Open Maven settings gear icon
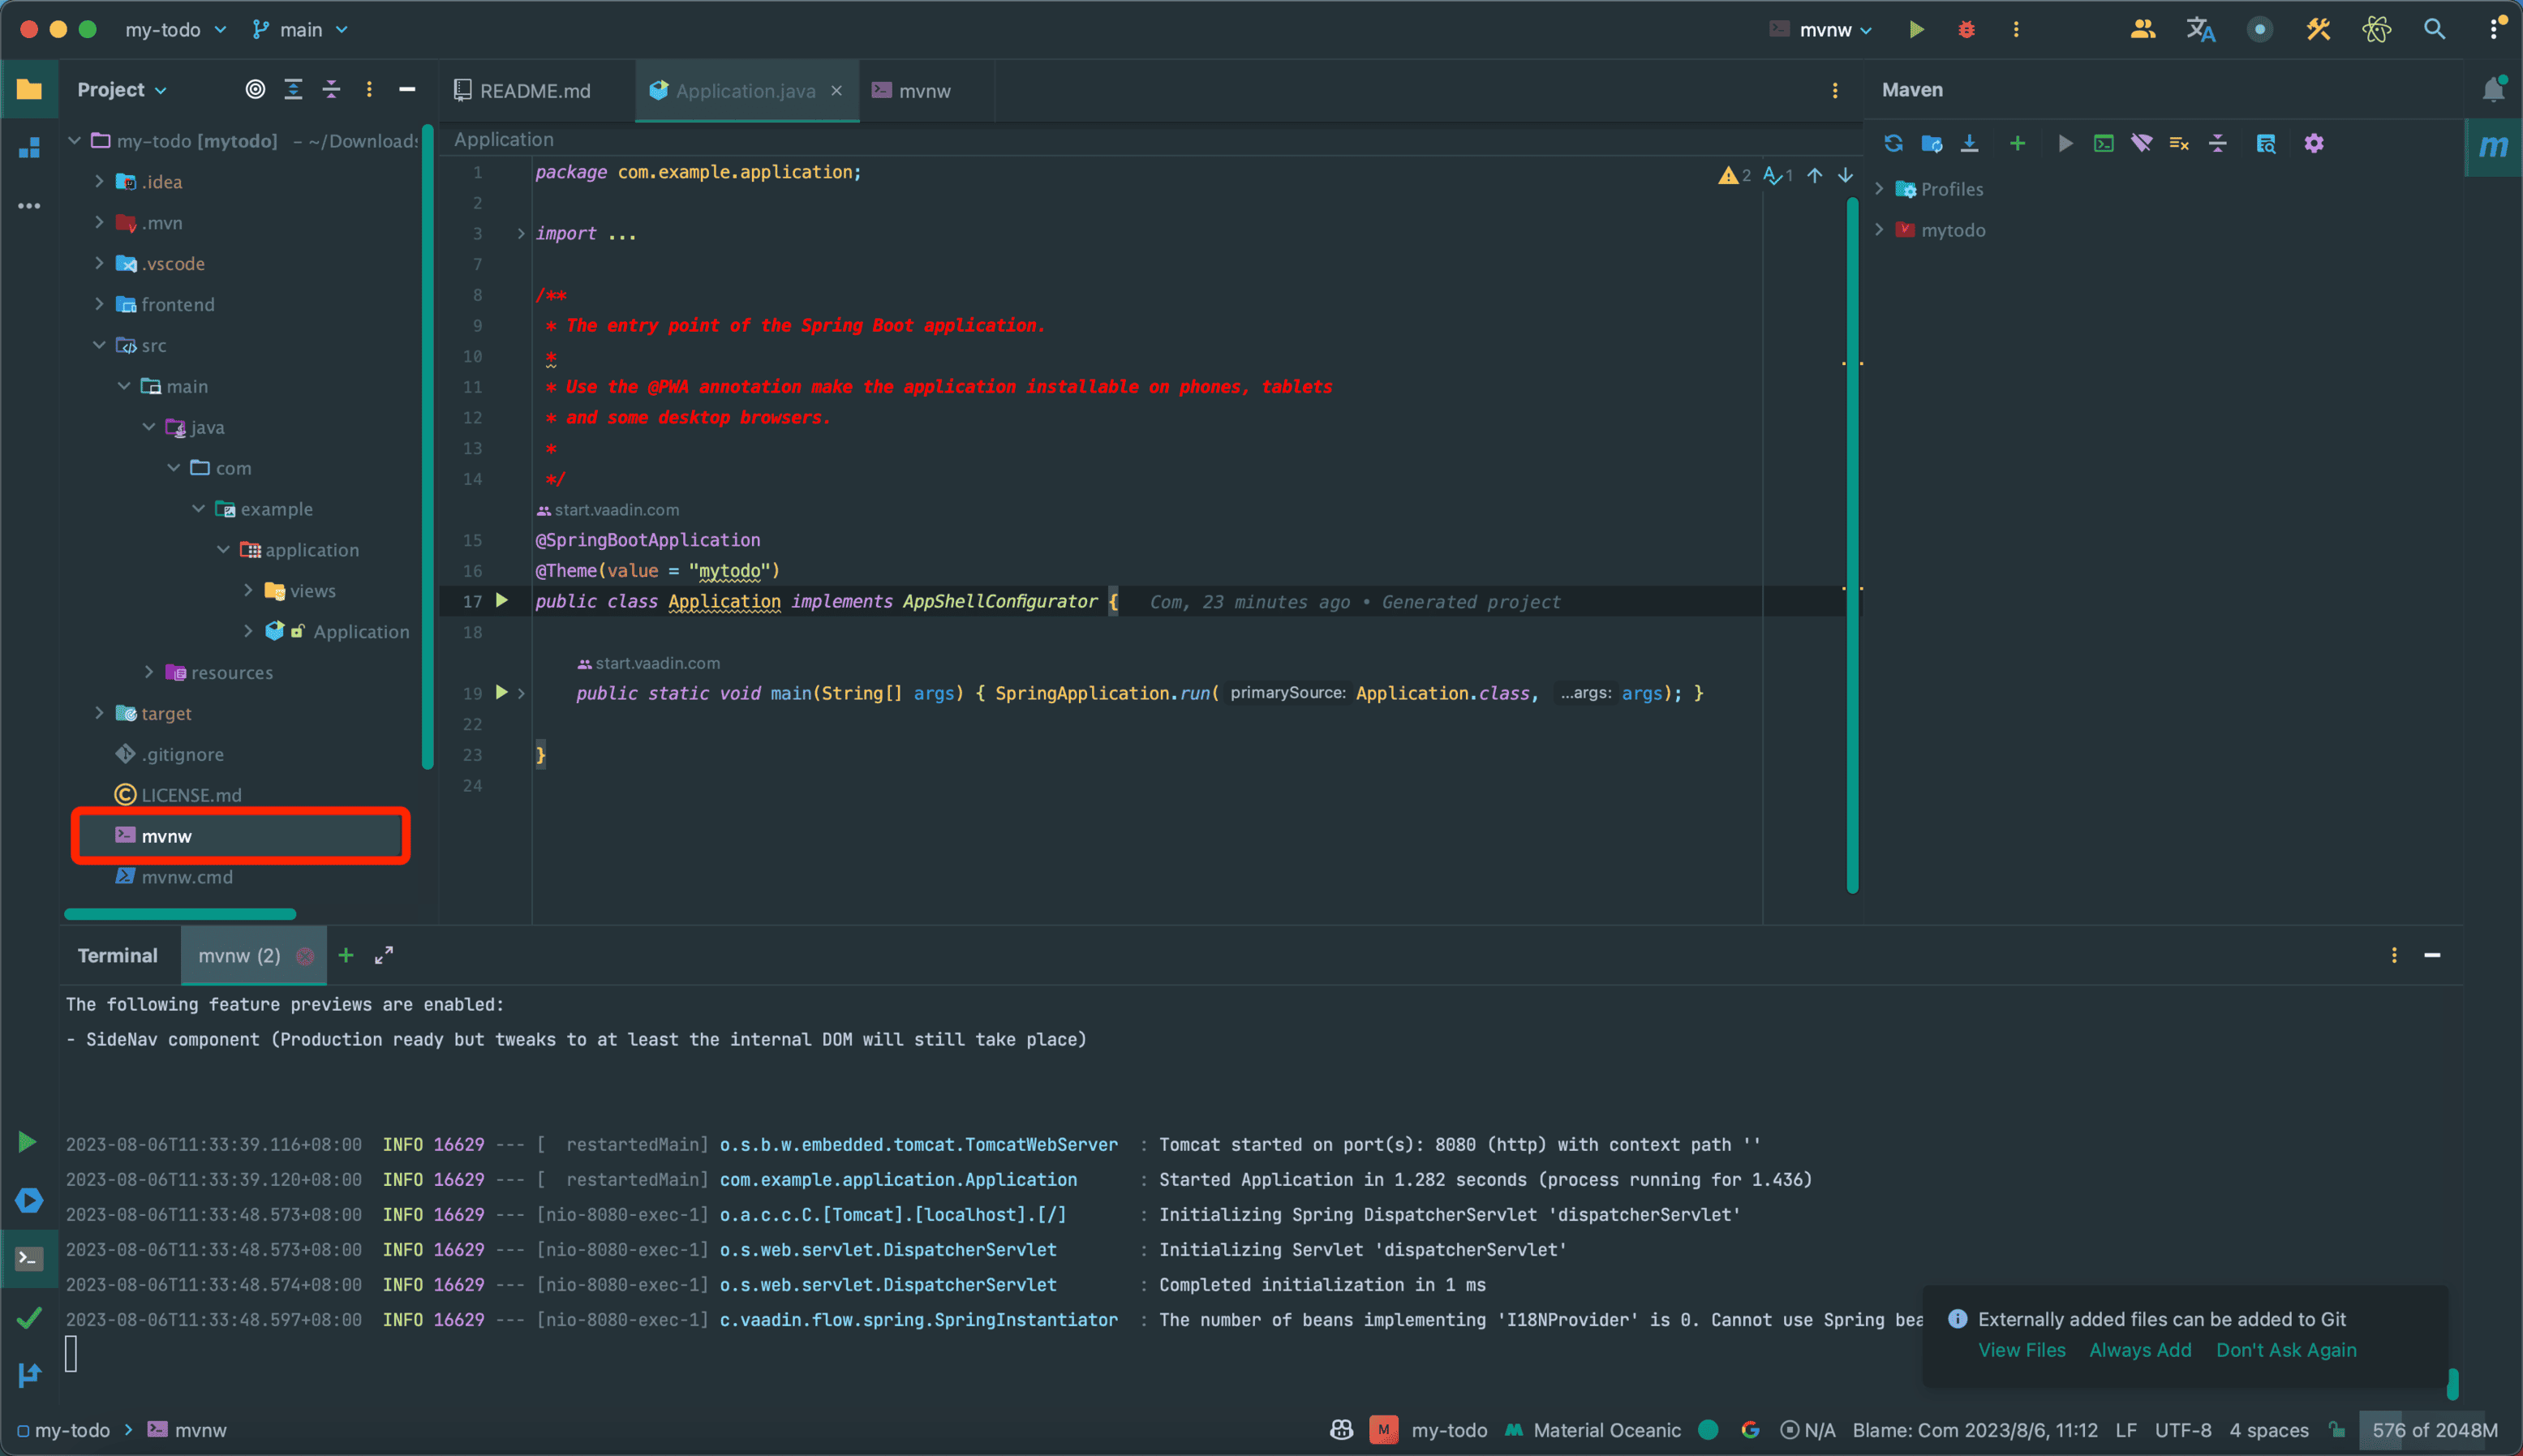The width and height of the screenshot is (2523, 1456). pyautogui.click(x=2313, y=143)
